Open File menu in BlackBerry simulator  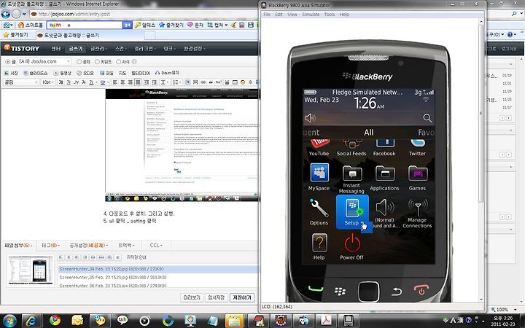[x=267, y=15]
